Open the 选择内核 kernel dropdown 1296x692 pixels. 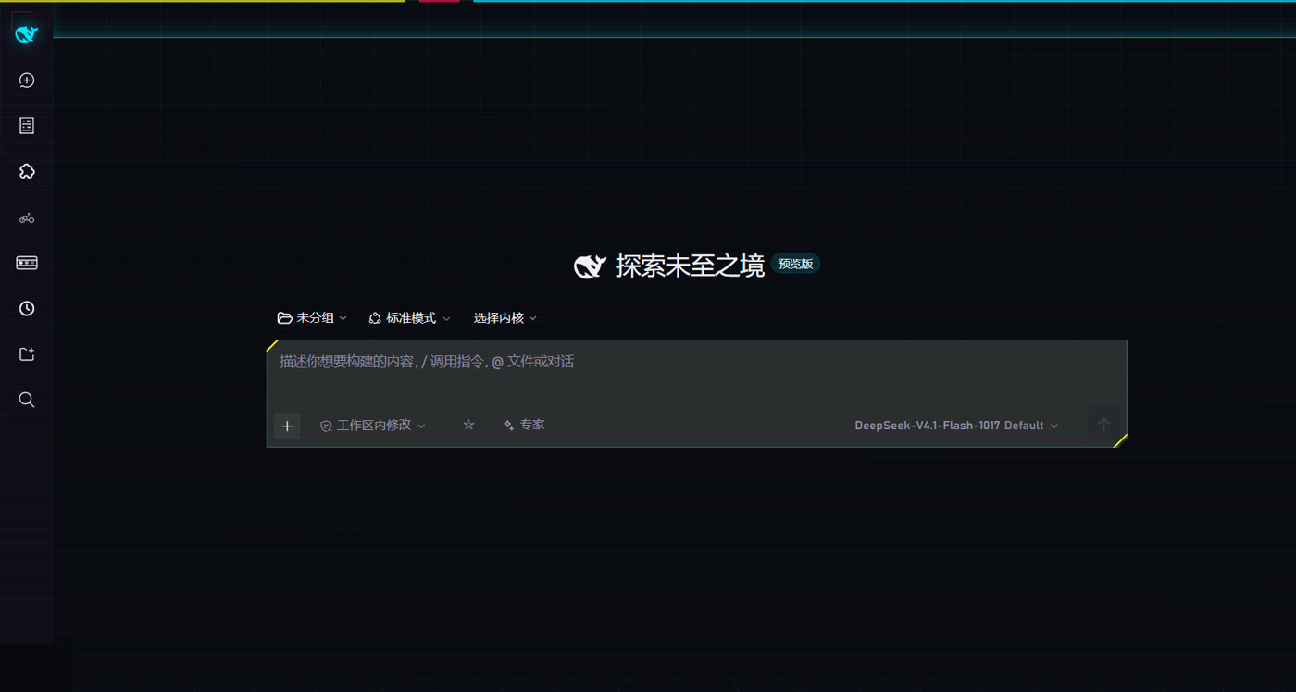point(505,317)
